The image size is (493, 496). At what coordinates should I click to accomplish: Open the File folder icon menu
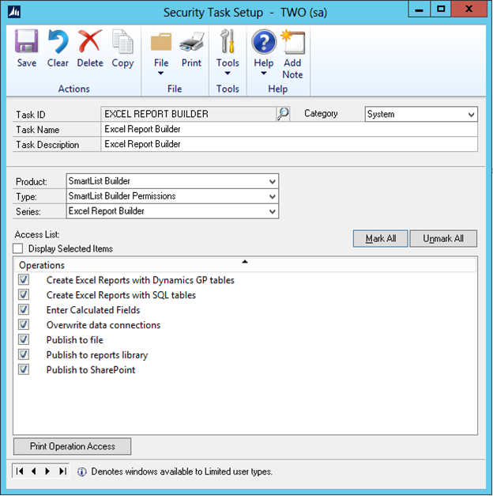coord(161,42)
